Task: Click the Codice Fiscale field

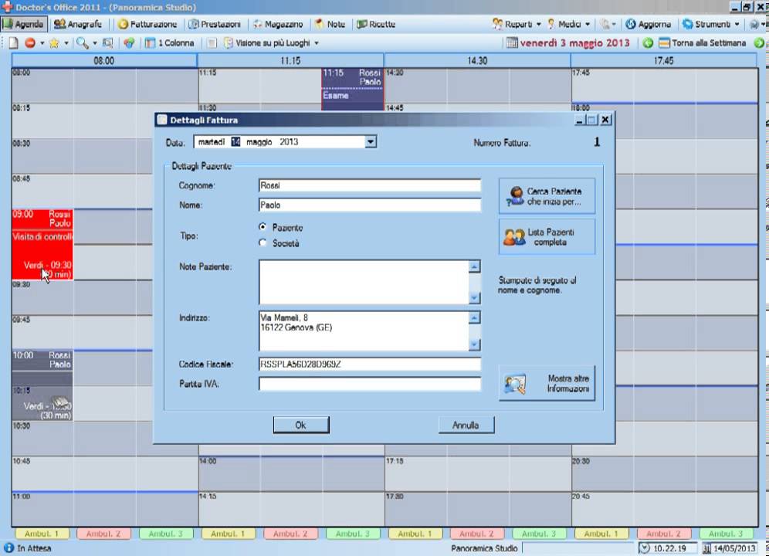Action: coord(370,364)
